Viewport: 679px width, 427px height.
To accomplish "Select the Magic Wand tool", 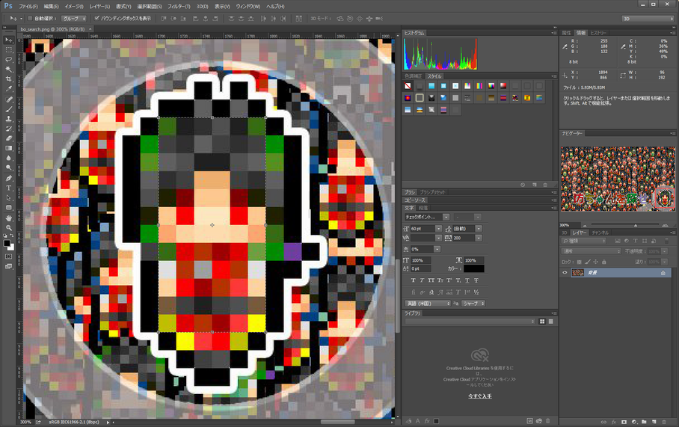I will tap(9, 70).
